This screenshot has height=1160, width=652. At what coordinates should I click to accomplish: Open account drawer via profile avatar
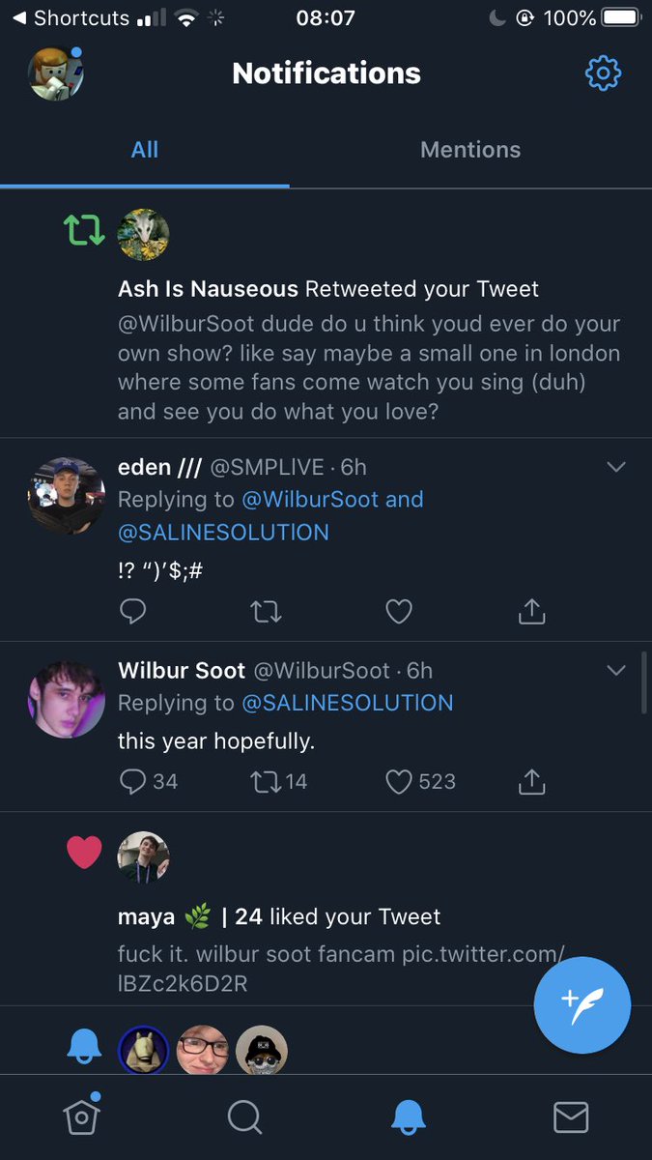pos(55,73)
